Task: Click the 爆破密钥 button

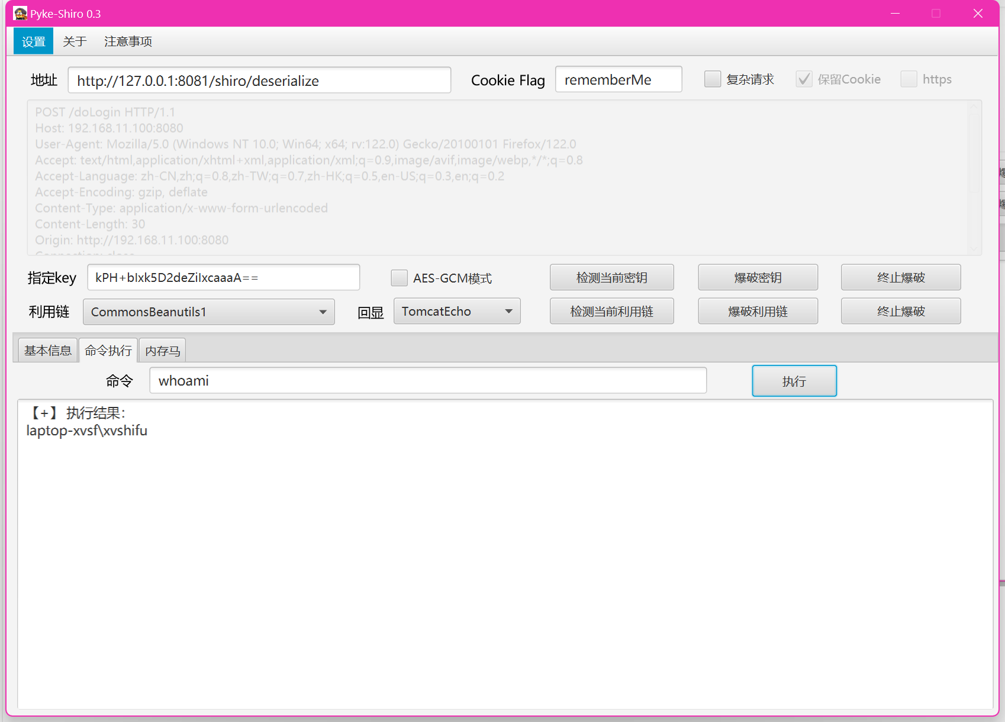Action: tap(758, 277)
